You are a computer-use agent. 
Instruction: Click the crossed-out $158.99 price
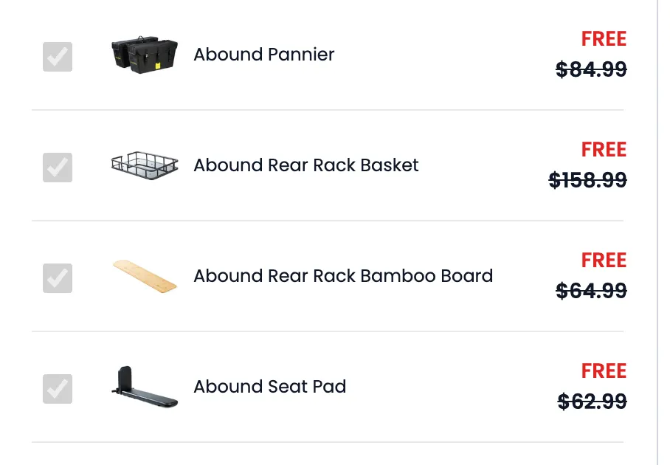click(x=588, y=180)
